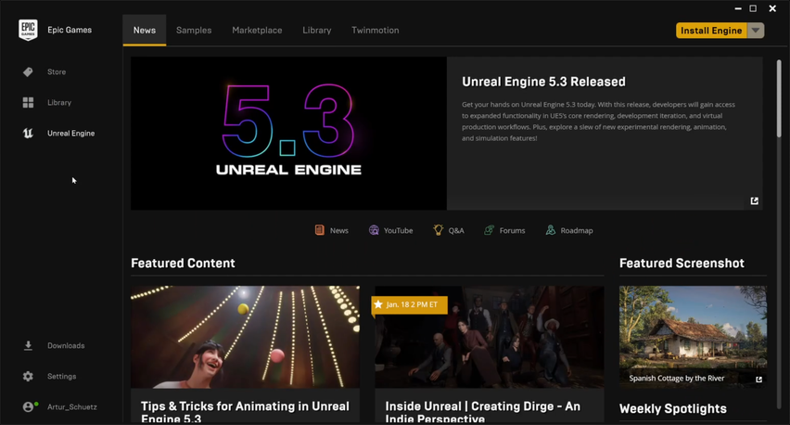This screenshot has height=425, width=790.
Task: Click the Artur_Schuetz profile avatar icon
Action: [29, 406]
